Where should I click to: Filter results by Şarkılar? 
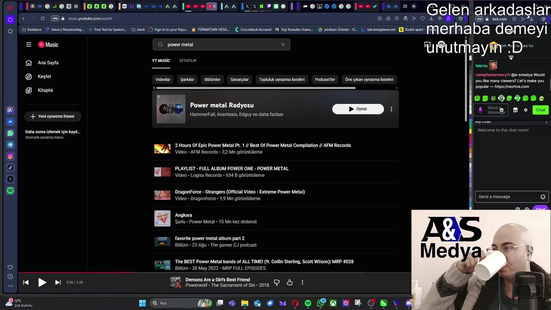click(x=187, y=79)
